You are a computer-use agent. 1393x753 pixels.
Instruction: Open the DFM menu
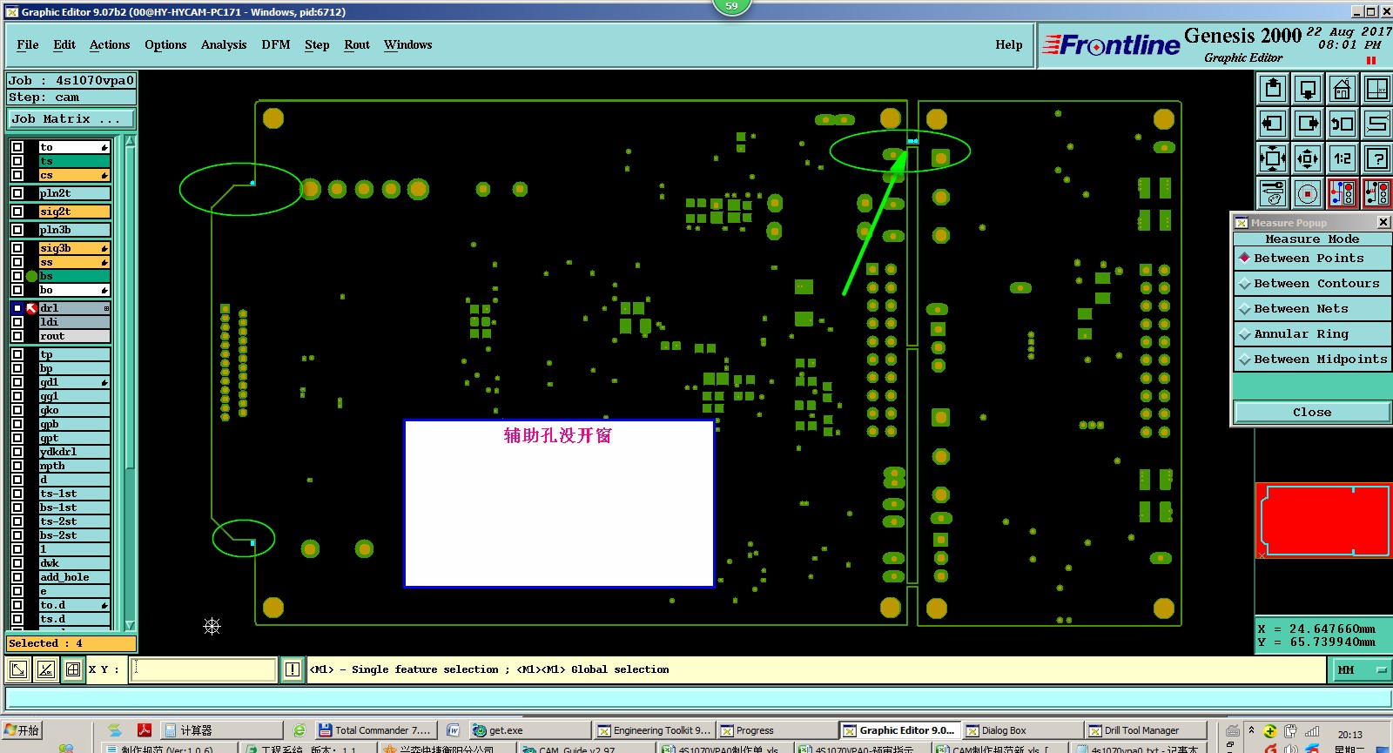(x=276, y=45)
